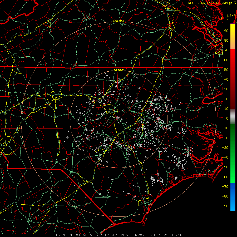Click the 50 value on the velocity scale

(x=226, y=70)
